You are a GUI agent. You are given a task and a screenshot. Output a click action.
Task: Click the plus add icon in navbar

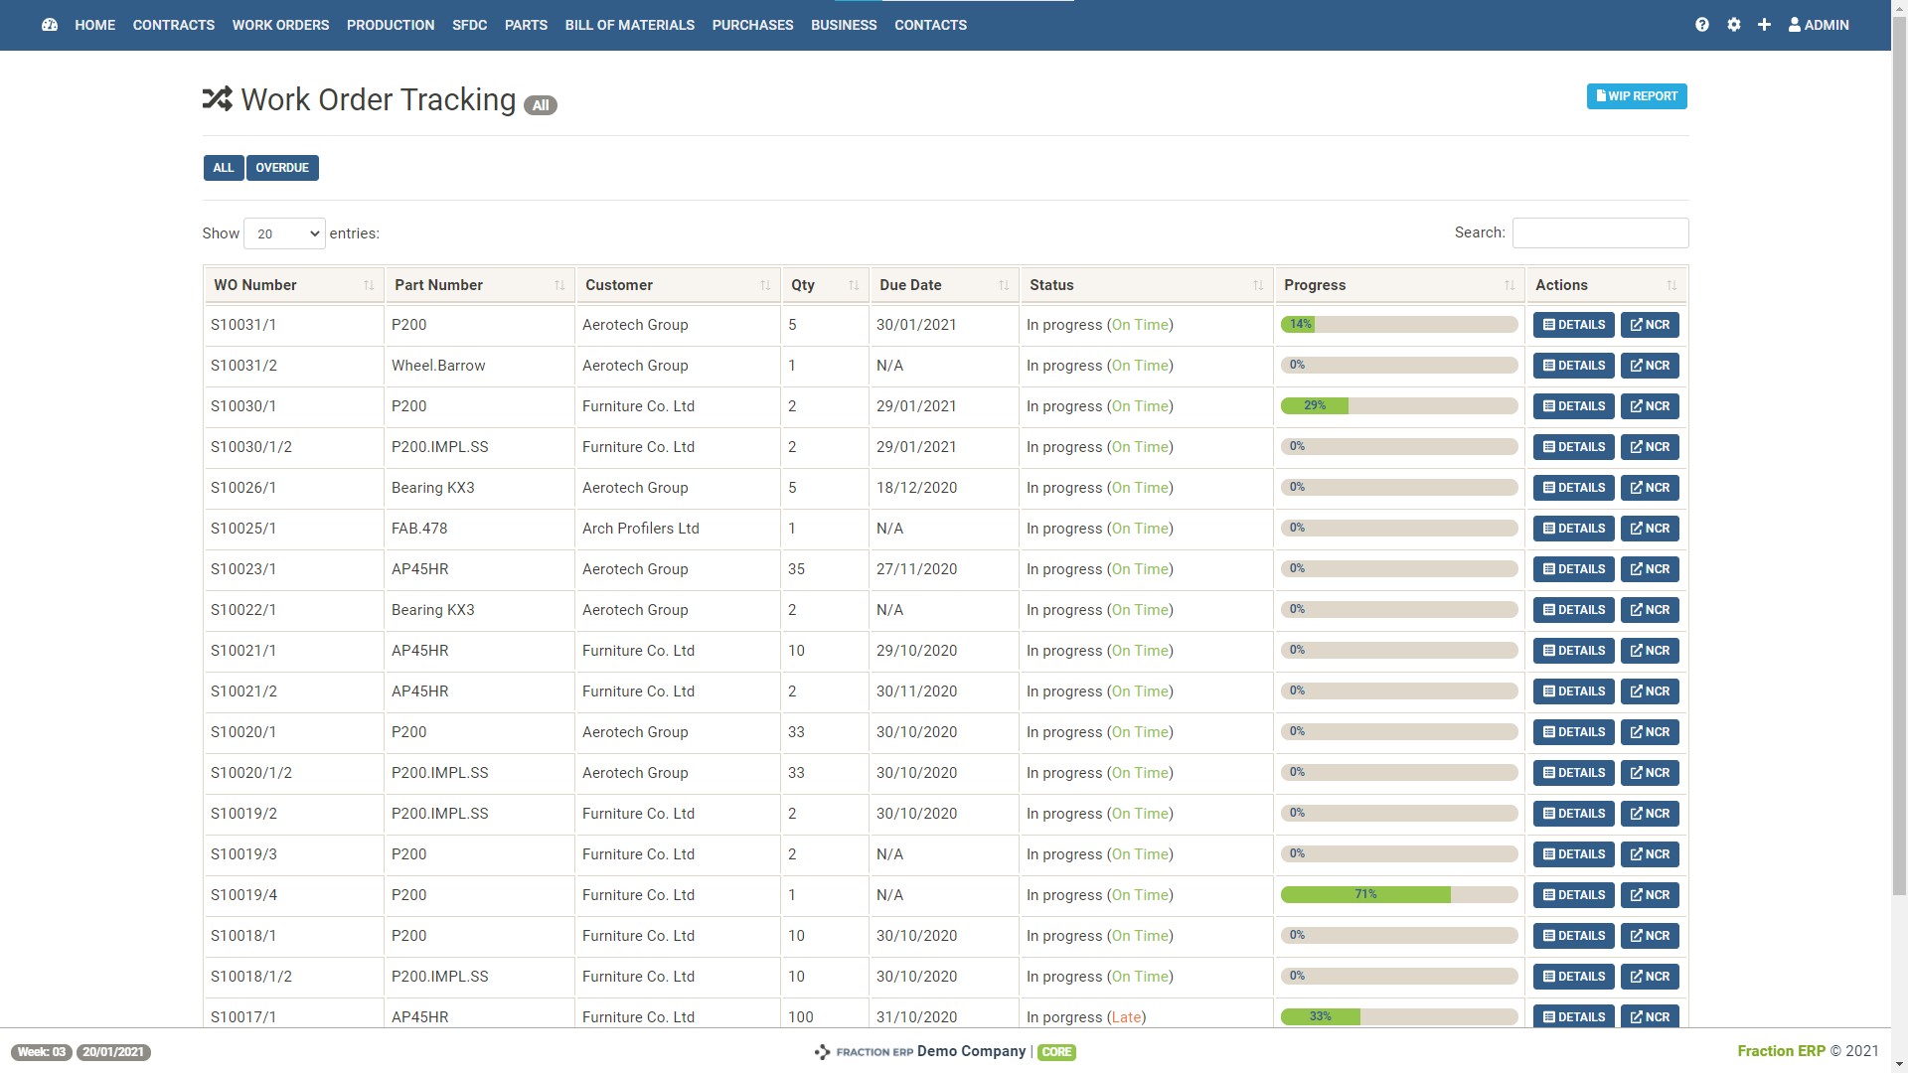click(1764, 25)
